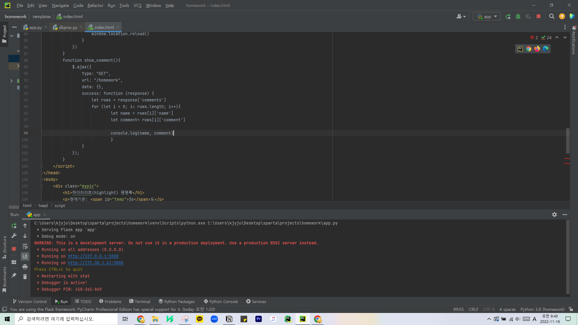Image resolution: width=578 pixels, height=325 pixels.
Task: Open the Notifications tool window
Action: tap(574, 39)
